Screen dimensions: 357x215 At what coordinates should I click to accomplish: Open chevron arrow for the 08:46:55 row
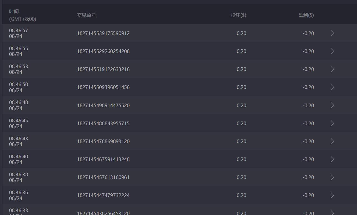click(x=332, y=51)
